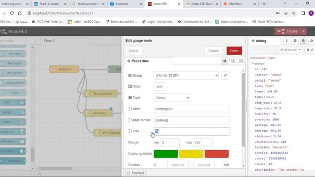Toggle the Enabled state of node

click(x=136, y=173)
